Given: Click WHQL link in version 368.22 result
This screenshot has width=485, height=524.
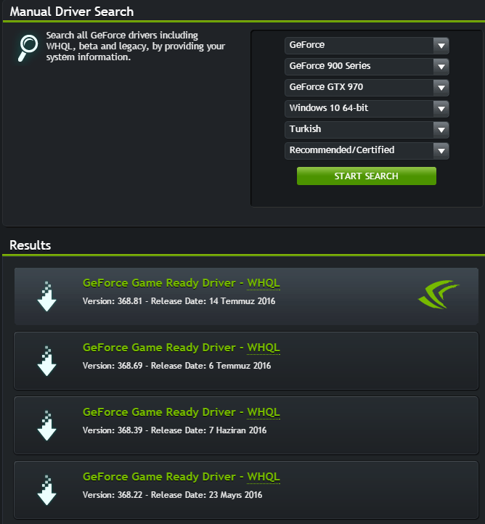Looking at the screenshot, I should coord(264,477).
